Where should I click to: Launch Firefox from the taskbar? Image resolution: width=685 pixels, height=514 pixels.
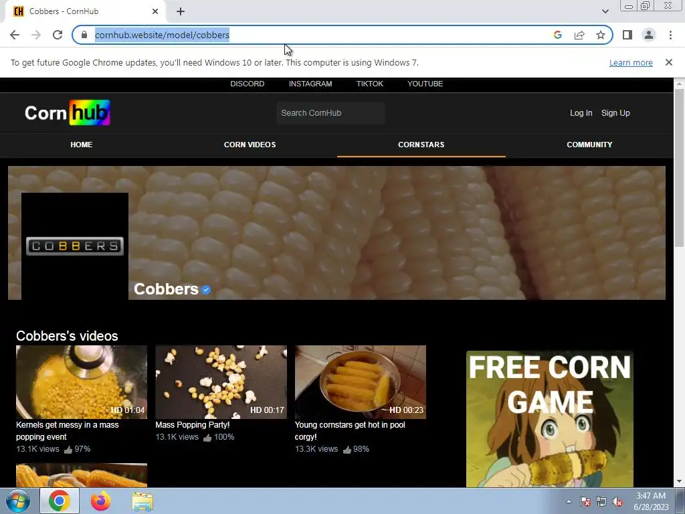tap(101, 501)
